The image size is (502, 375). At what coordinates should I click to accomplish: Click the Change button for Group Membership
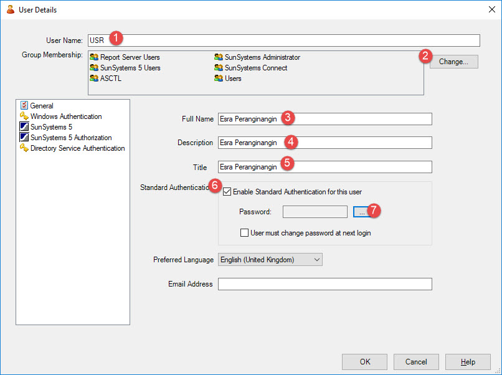tap(453, 61)
